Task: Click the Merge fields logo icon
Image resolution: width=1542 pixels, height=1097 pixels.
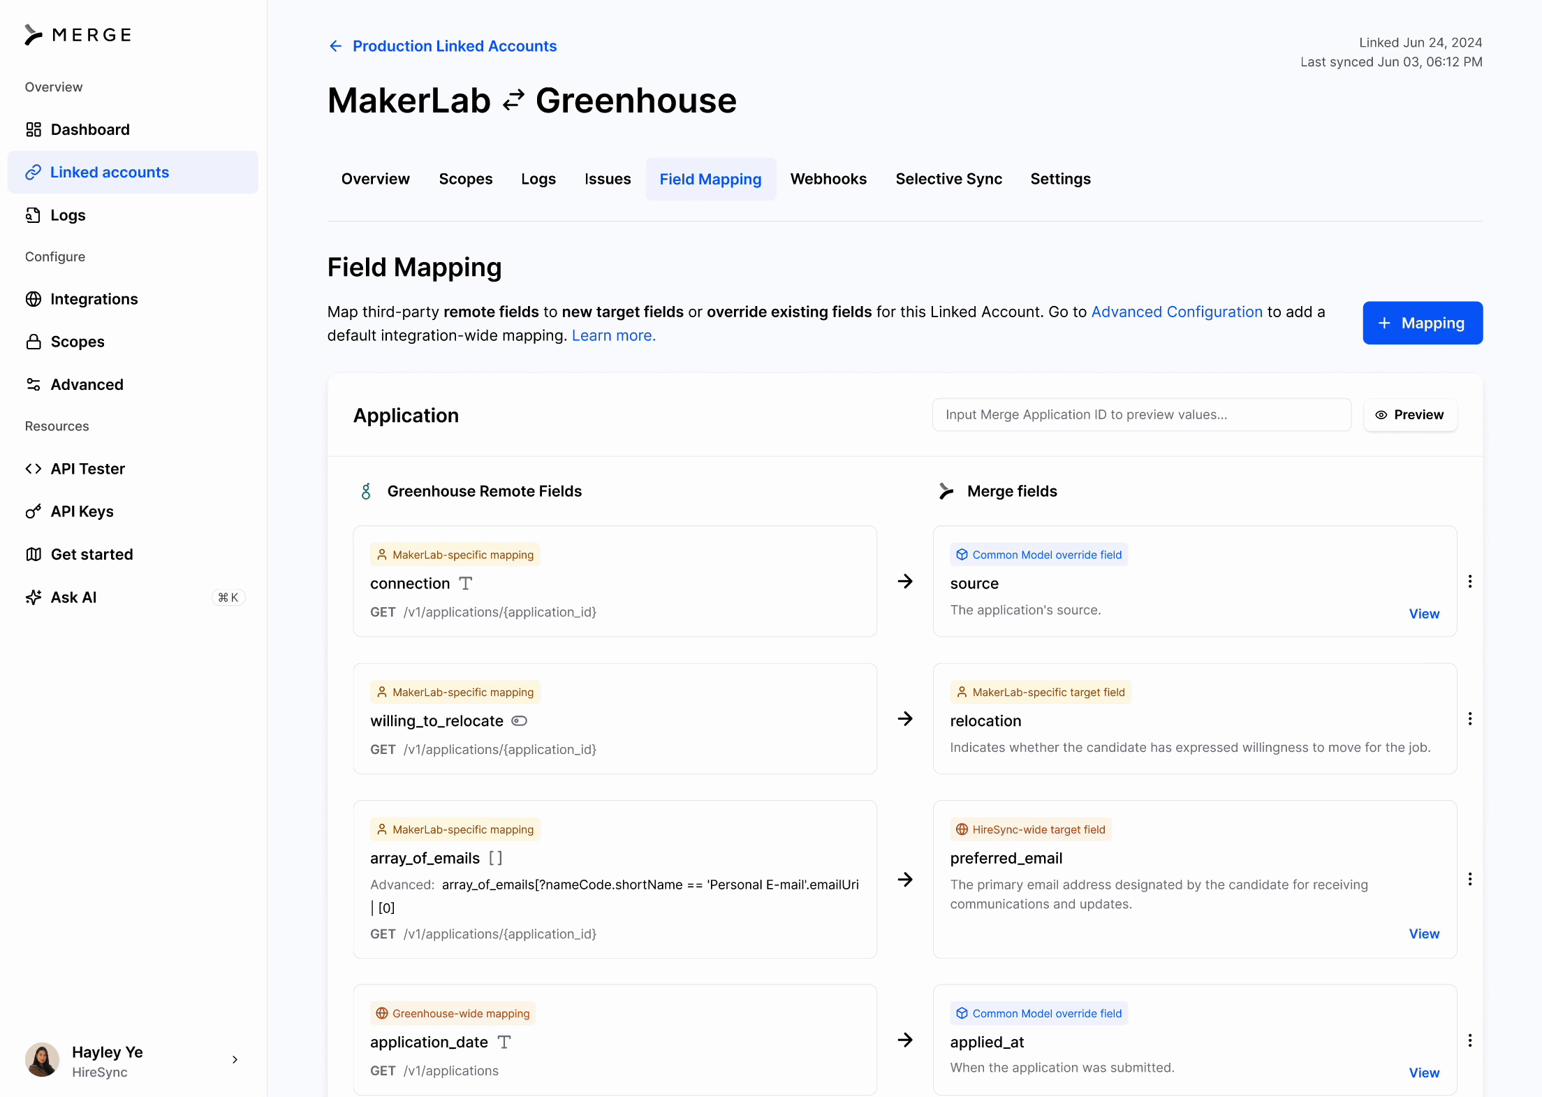Action: 946,491
